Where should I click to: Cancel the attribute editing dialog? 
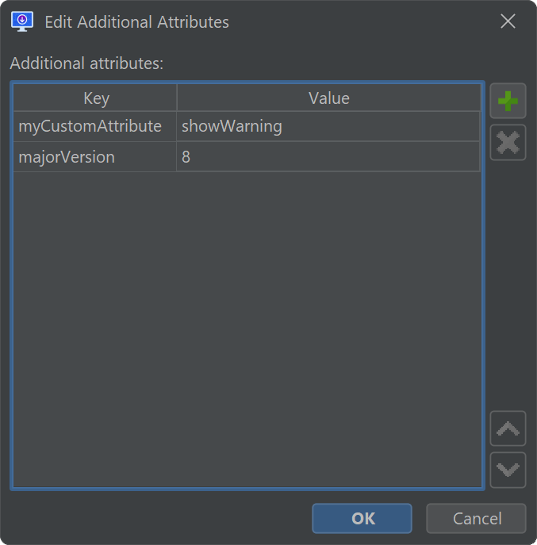click(476, 518)
